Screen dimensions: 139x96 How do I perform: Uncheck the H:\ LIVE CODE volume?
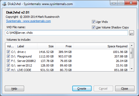click(x=8, y=70)
